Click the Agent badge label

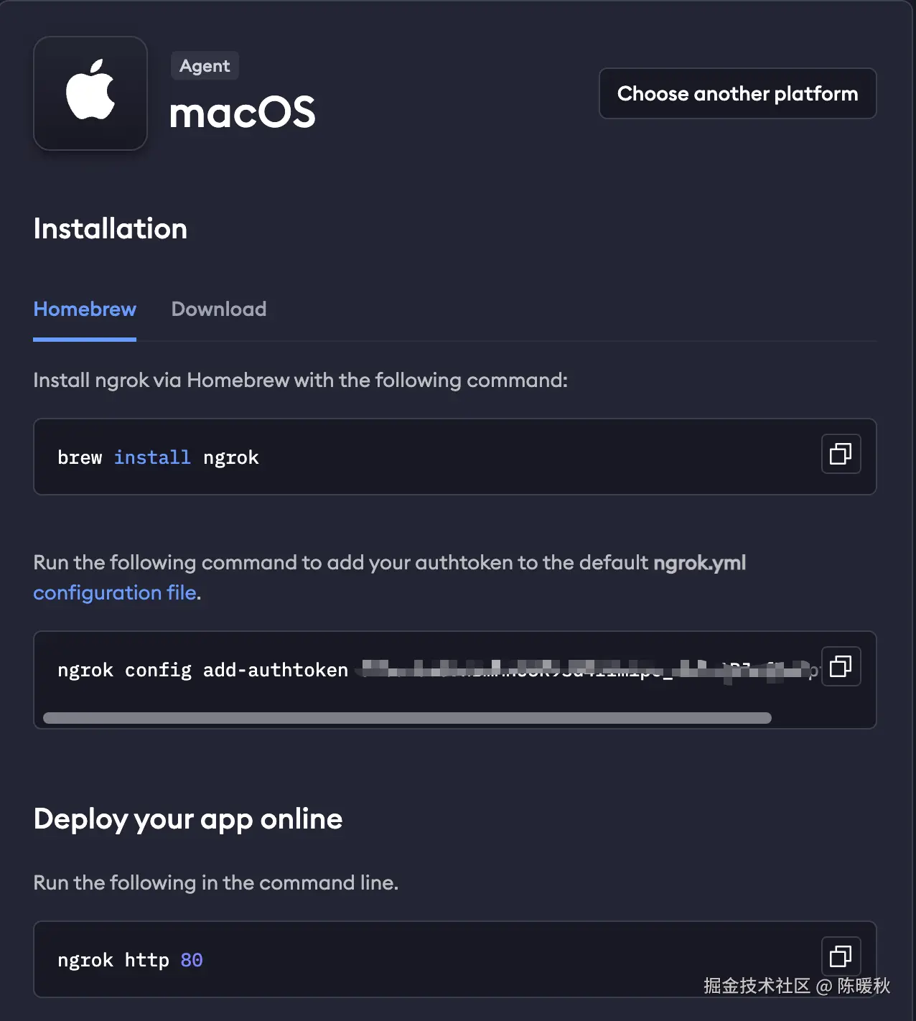(205, 66)
